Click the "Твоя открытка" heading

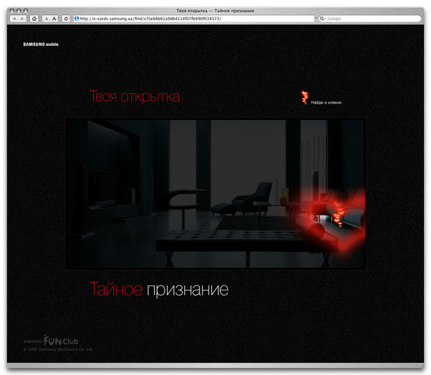[x=134, y=97]
